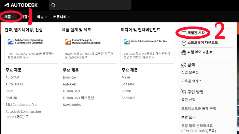Image resolution: width=239 pixels, height=134 pixels.
Task: Select AutoCAD under 건축, 엔지니어링, 건설
Action: [x=12, y=77]
